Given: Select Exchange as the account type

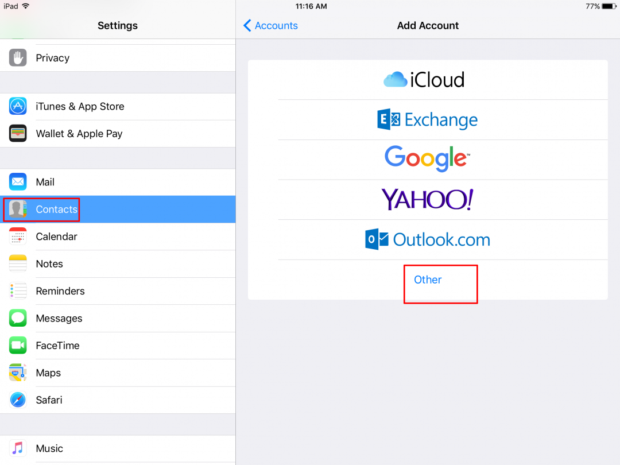Looking at the screenshot, I should click(427, 119).
